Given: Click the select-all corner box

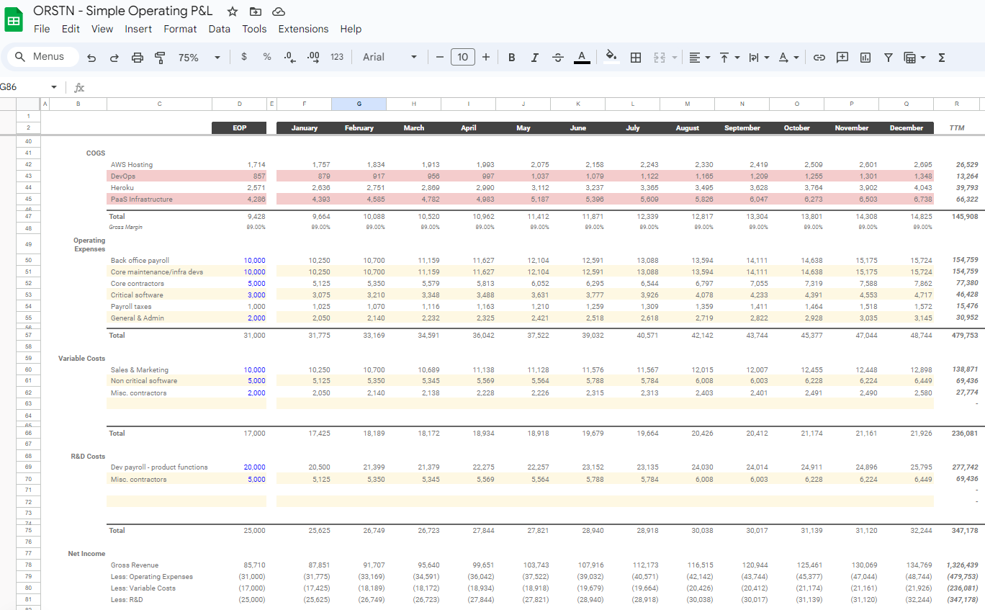Looking at the screenshot, I should coord(28,104).
